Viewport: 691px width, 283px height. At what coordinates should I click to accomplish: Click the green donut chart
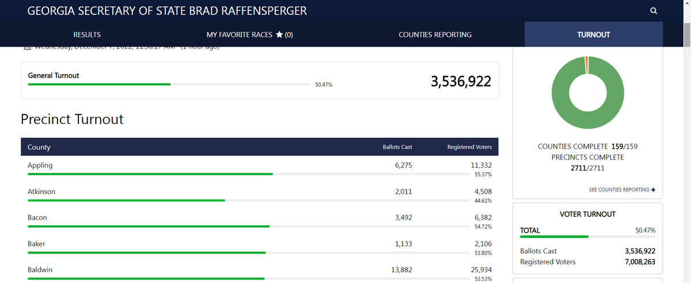pos(587,93)
